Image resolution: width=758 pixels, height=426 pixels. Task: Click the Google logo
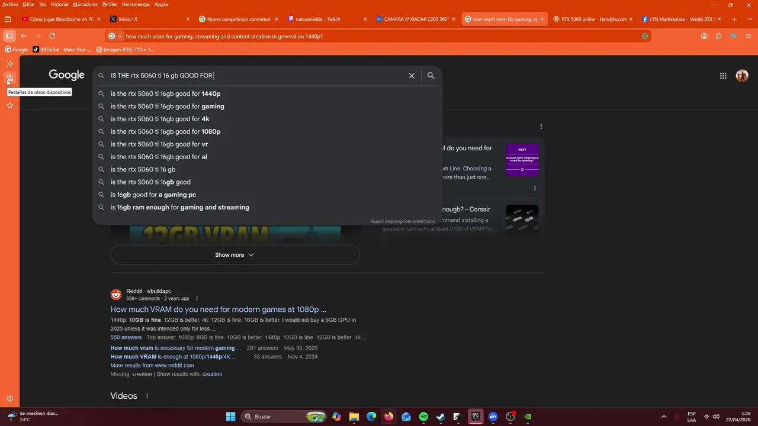67,75
